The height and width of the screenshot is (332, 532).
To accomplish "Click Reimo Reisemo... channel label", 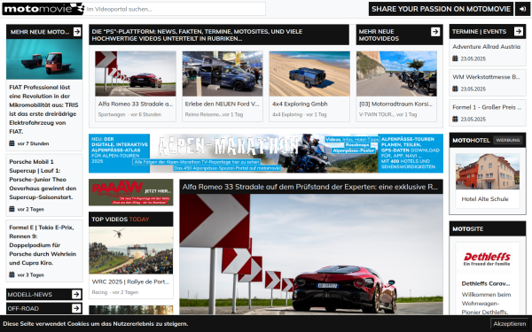I will pyautogui.click(x=203, y=114).
